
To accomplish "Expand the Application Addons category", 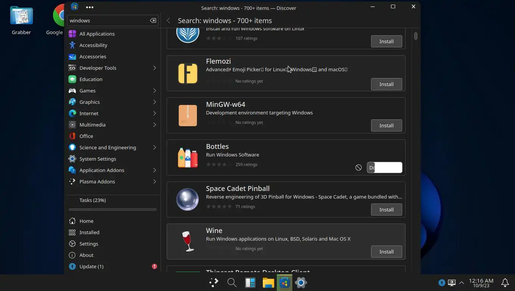I will pyautogui.click(x=154, y=170).
